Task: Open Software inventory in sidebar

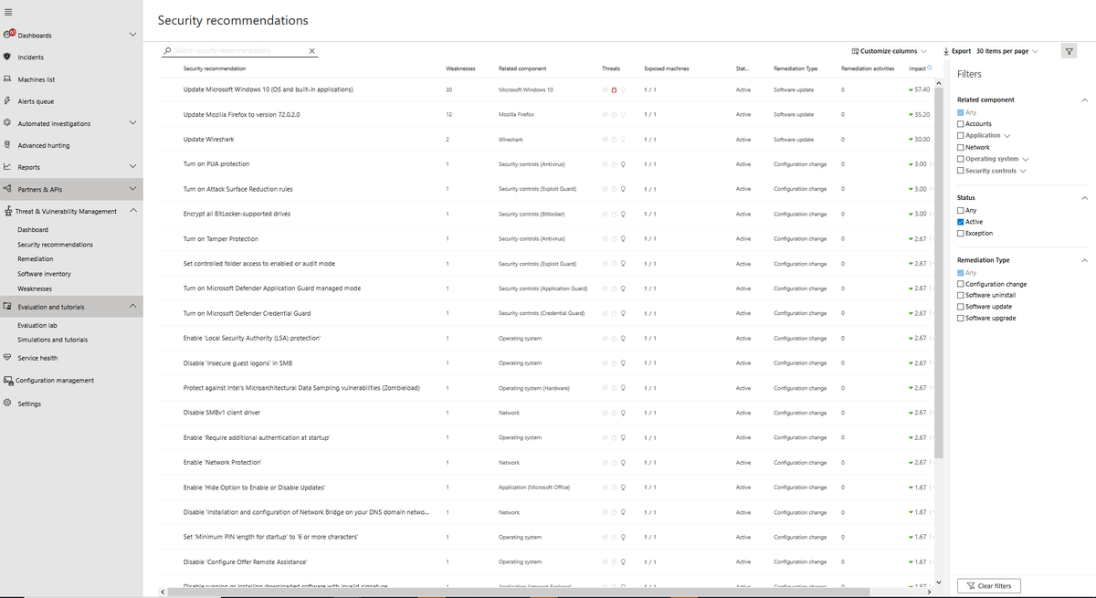Action: click(44, 274)
